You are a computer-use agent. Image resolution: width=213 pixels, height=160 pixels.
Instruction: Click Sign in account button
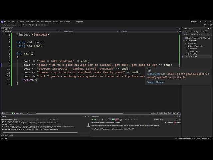[194, 22]
